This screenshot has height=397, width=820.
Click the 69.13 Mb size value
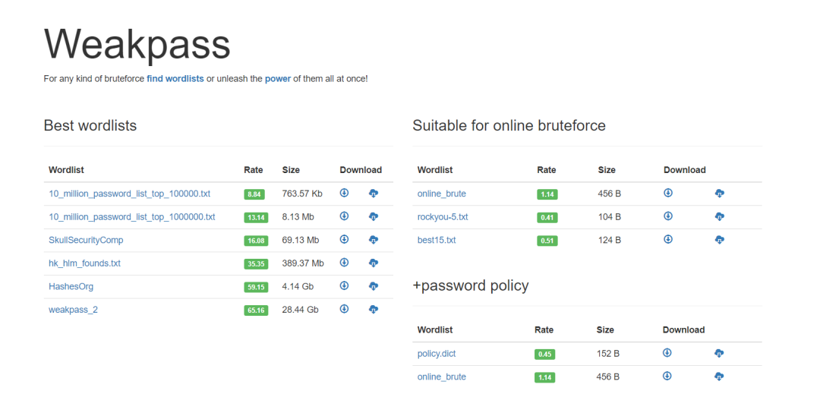pos(301,240)
